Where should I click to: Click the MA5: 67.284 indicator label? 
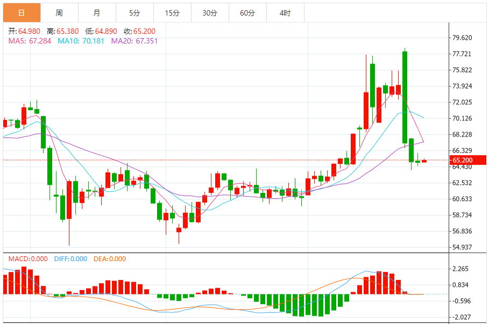(x=30, y=41)
